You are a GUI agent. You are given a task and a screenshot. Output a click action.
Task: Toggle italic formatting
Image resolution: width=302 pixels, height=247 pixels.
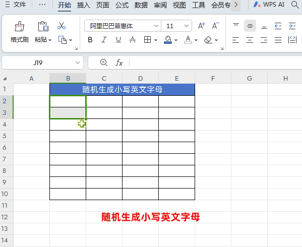pyautogui.click(x=104, y=40)
